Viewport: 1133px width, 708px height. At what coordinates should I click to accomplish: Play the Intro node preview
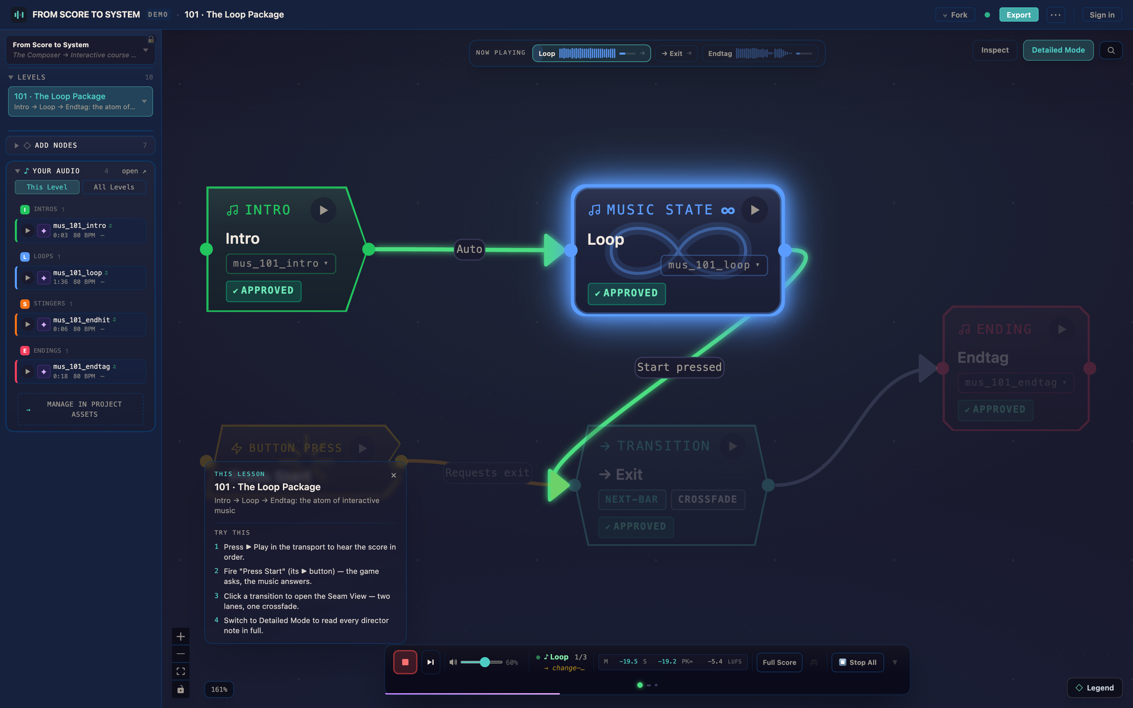[323, 210]
